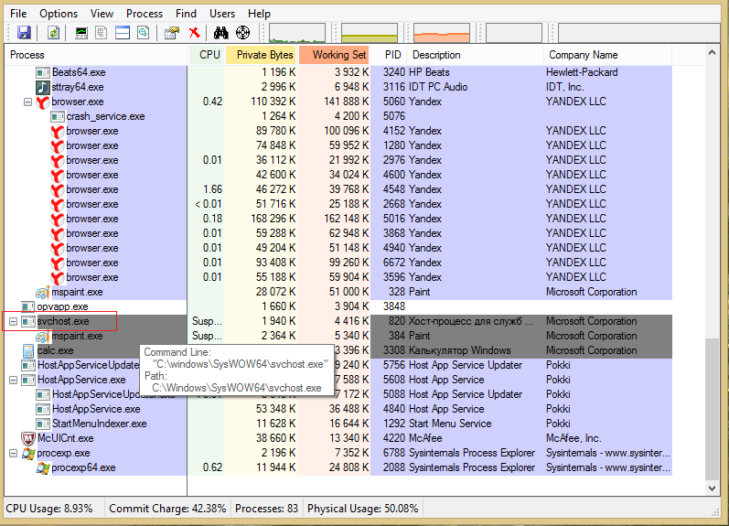Click the McAfee shield icon next to McUICnt.exe
Viewport: 729px width, 526px height.
tap(27, 438)
